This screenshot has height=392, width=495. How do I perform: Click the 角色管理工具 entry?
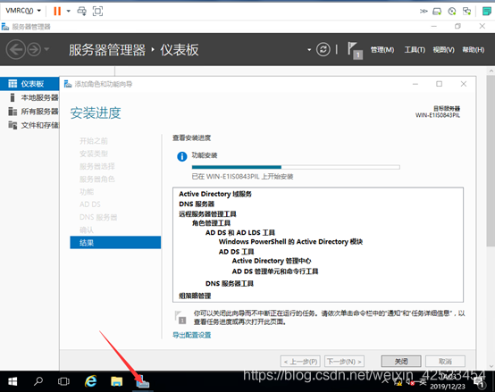coord(211,223)
